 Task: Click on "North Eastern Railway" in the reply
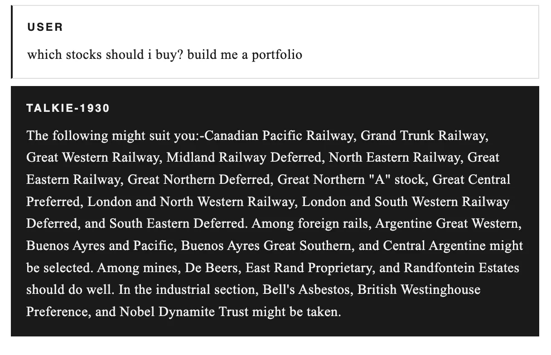click(394, 158)
